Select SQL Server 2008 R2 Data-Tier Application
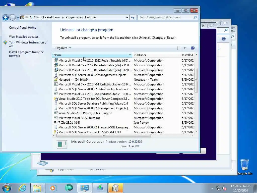Screen dimensions: 257x193 (x=95, y=89)
